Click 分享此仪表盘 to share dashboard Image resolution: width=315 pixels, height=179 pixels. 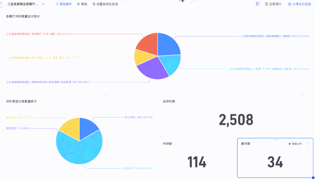[299, 4]
